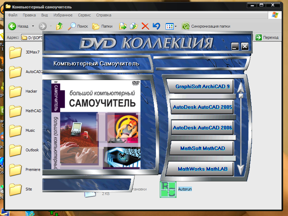
Task: Open the Вид menu
Action: coord(44,15)
